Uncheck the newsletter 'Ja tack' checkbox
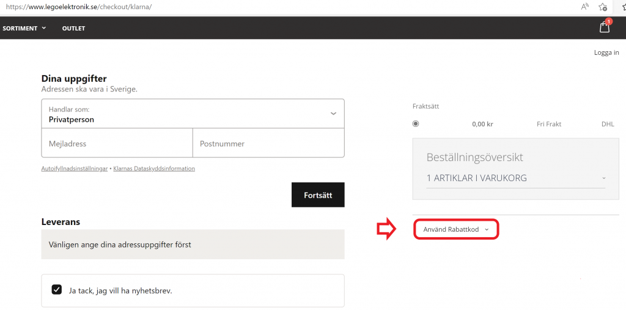Image resolution: width=626 pixels, height=311 pixels. coord(57,290)
